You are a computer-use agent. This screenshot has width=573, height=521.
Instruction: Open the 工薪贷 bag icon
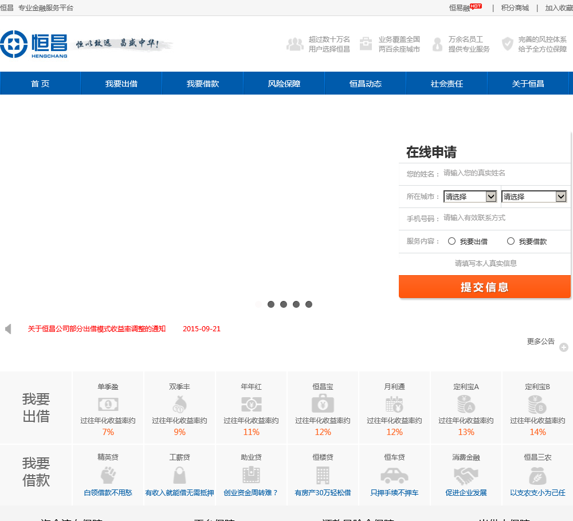pos(179,475)
